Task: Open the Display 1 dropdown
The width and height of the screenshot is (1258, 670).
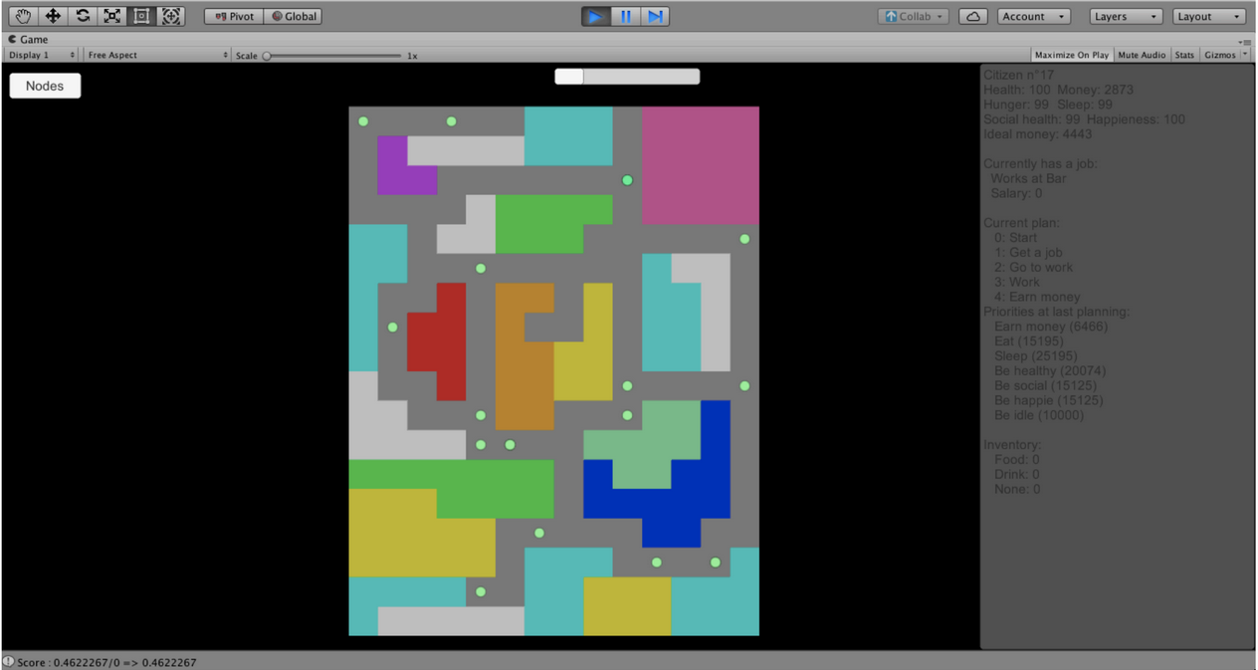Action: tap(42, 55)
